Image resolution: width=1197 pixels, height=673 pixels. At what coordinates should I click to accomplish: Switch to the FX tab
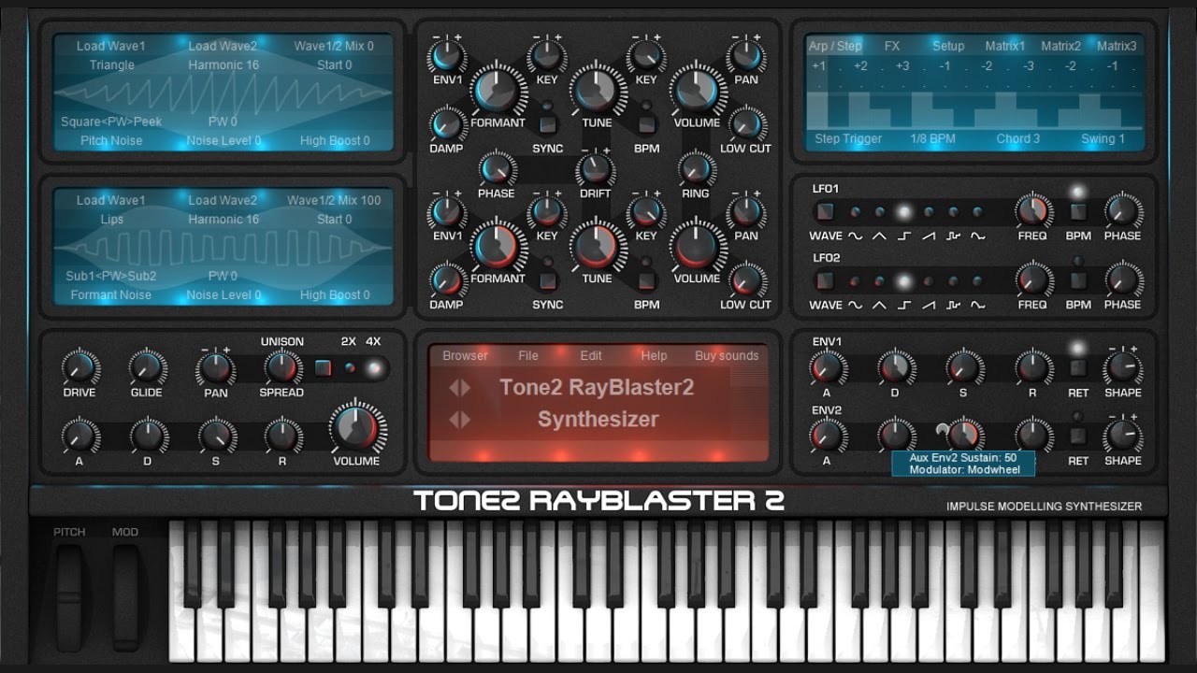pyautogui.click(x=892, y=46)
